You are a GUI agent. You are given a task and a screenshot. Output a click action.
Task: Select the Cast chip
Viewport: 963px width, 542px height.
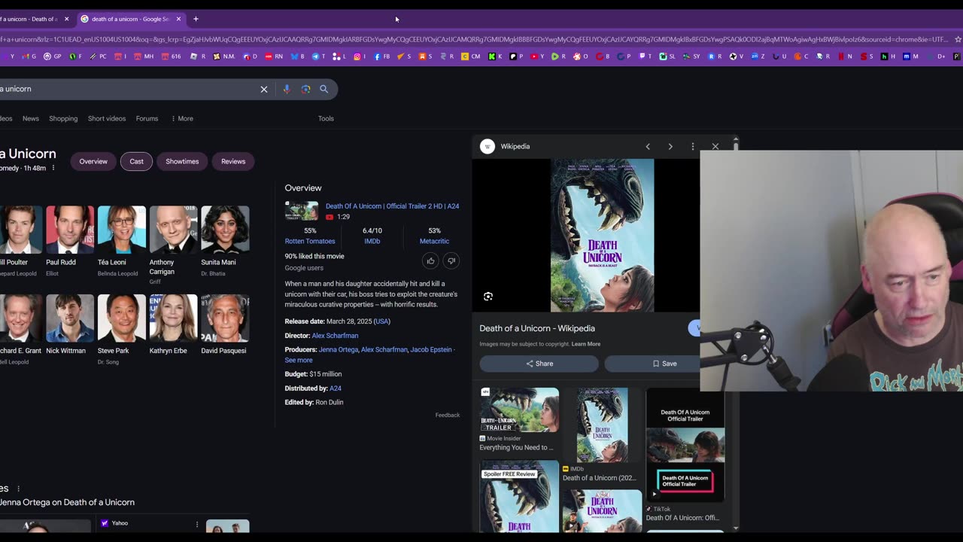[136, 161]
